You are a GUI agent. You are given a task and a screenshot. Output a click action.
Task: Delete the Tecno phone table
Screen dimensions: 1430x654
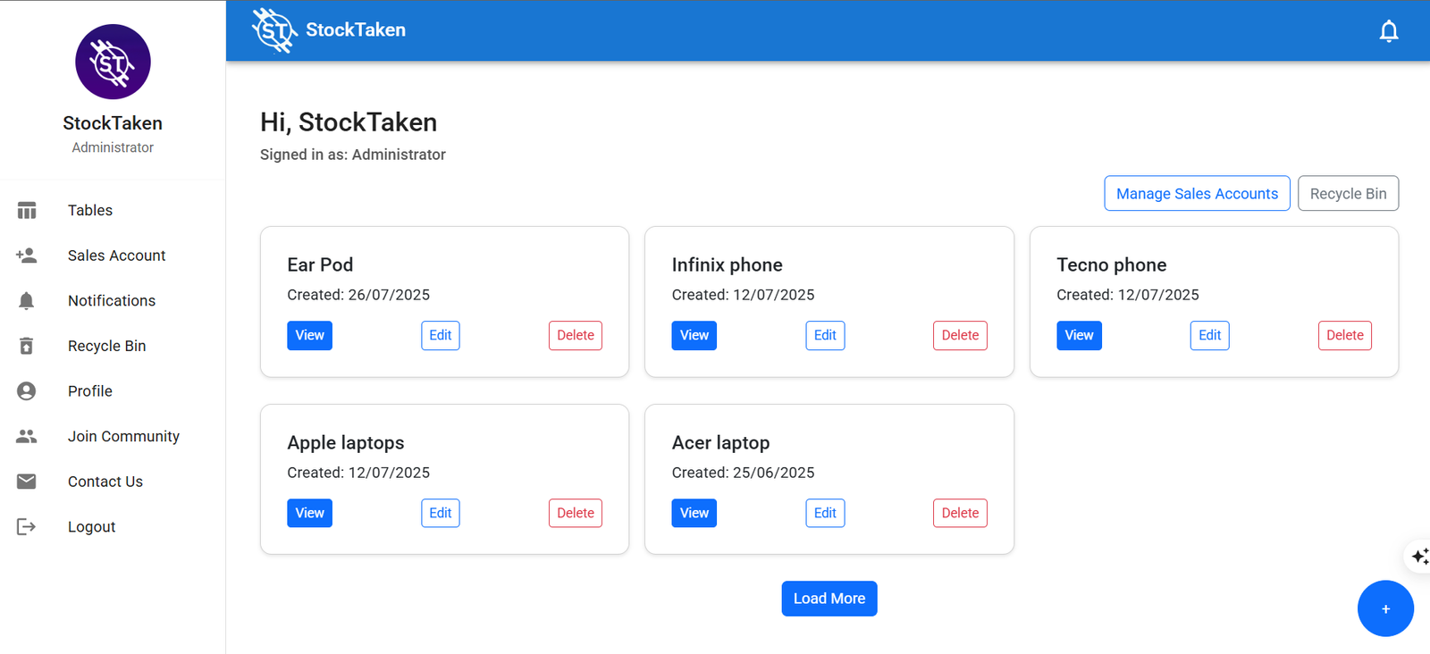point(1344,336)
